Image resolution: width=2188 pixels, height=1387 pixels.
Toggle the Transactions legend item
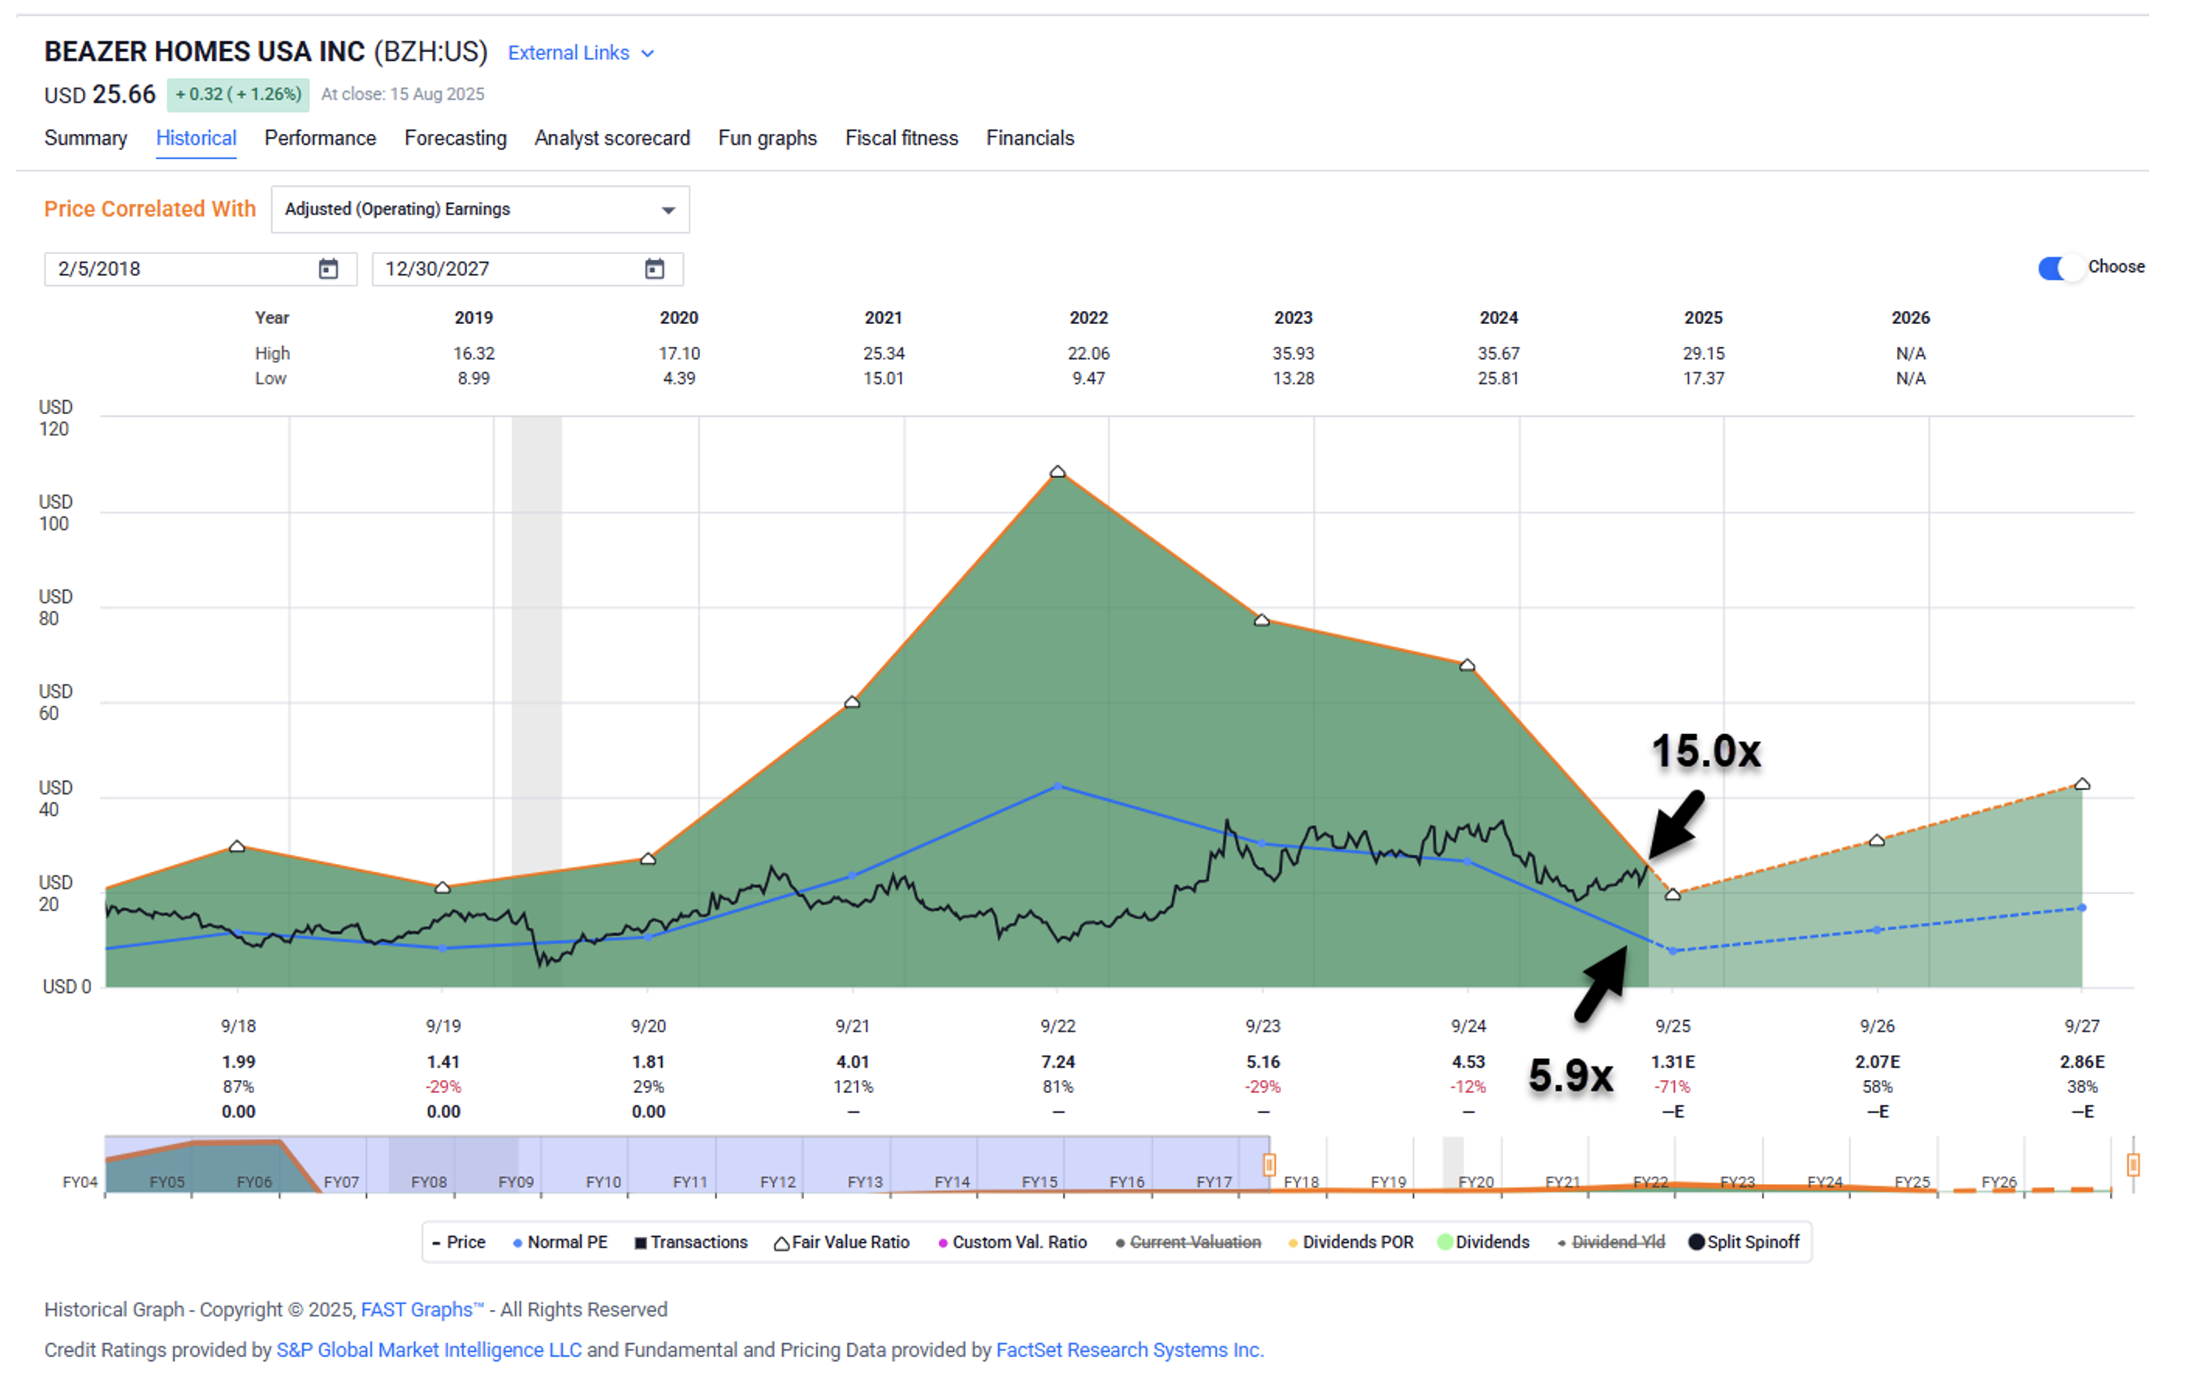(x=690, y=1242)
